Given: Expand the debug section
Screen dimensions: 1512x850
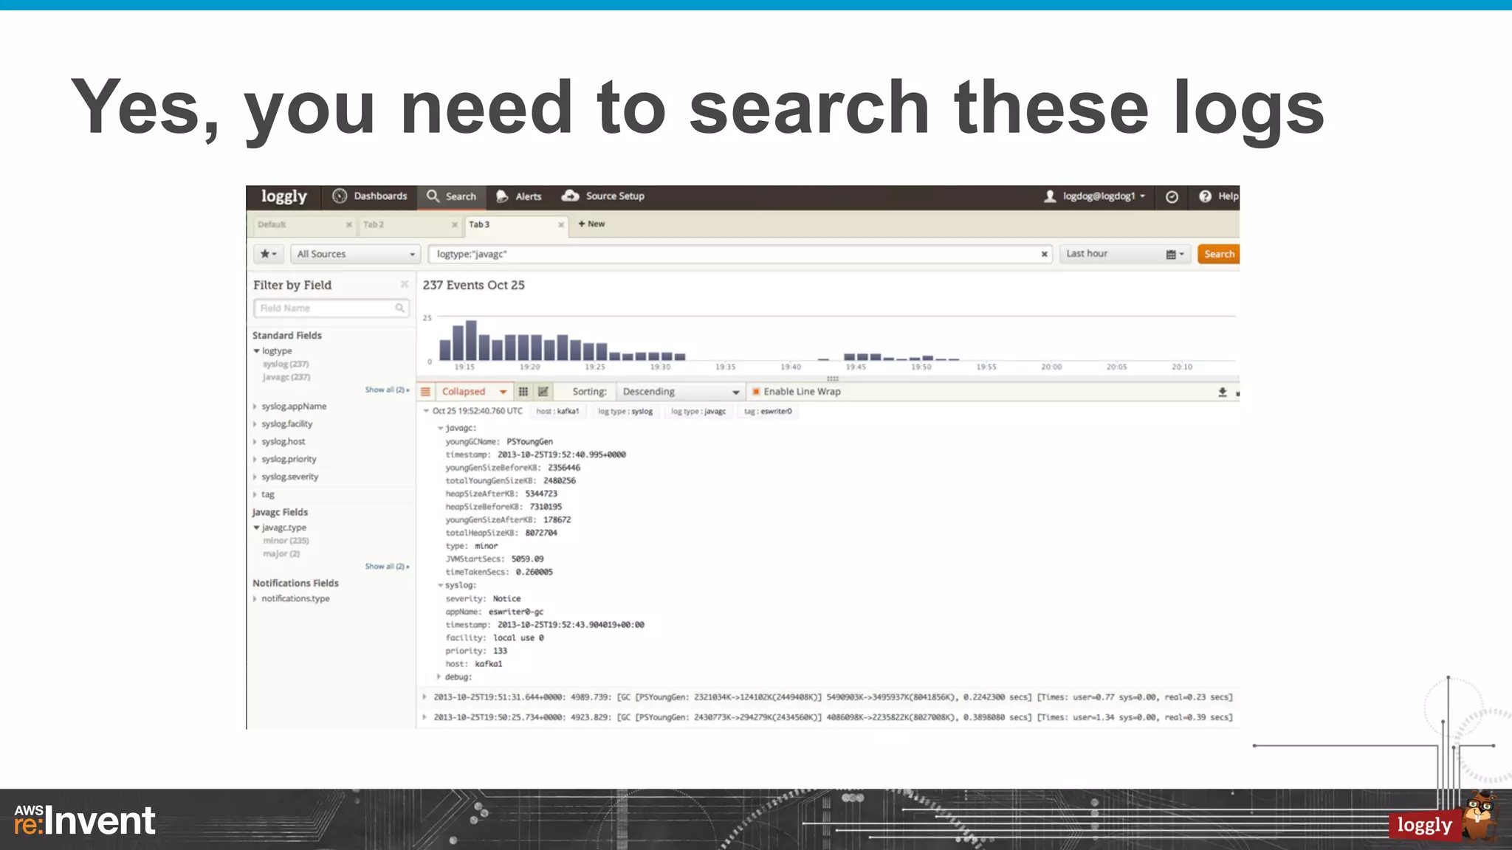Looking at the screenshot, I should click(439, 677).
